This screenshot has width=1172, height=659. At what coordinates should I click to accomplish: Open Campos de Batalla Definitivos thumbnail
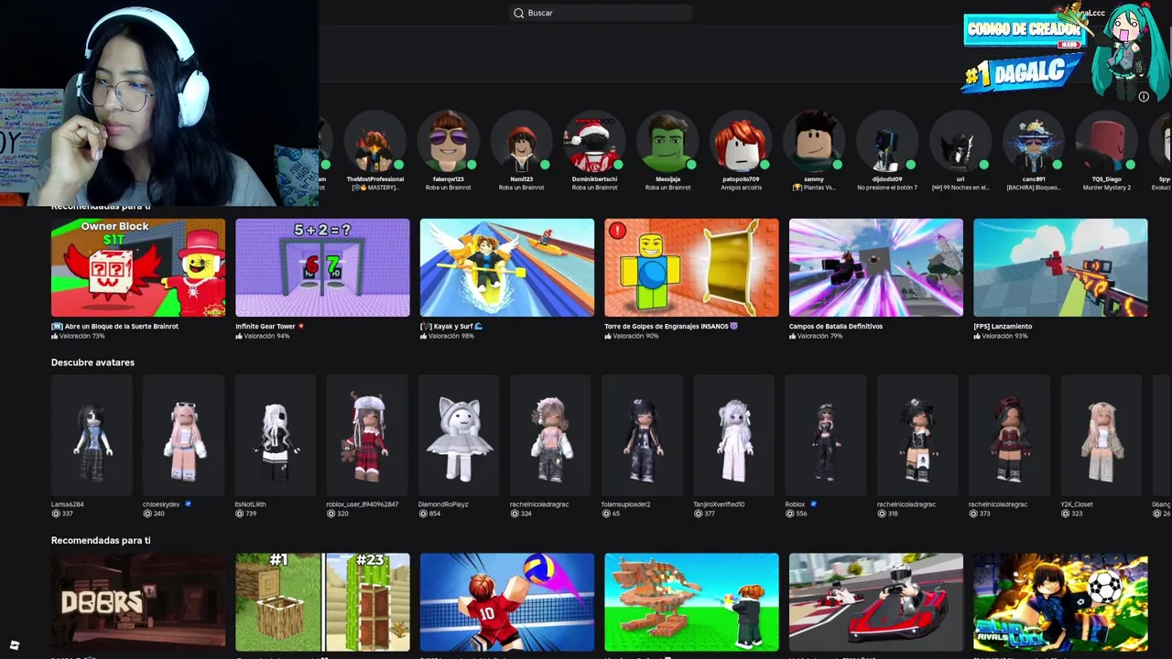point(876,267)
